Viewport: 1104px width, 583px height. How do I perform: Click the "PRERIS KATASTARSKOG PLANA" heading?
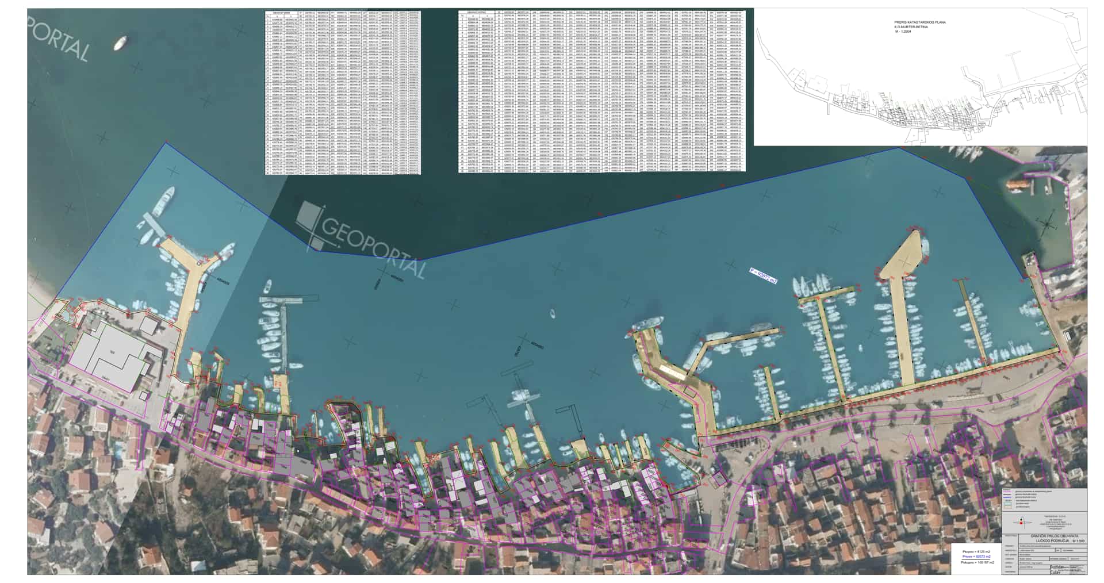(920, 22)
